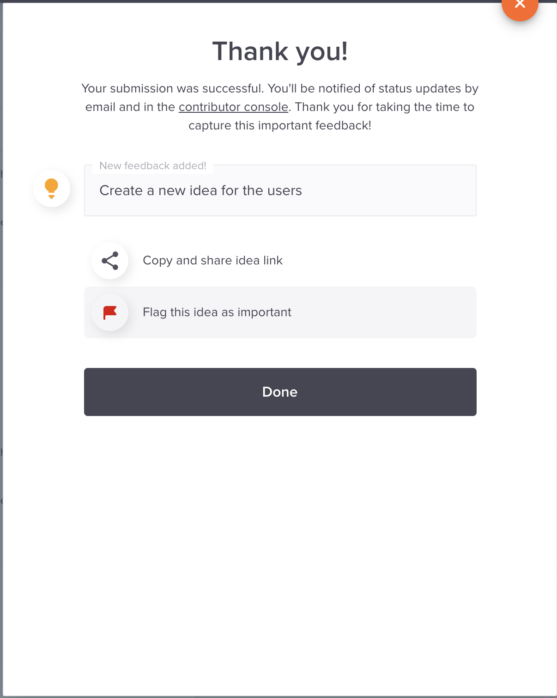557x698 pixels.
Task: Choose 'Flag this idea as important' label
Action: click(x=217, y=312)
